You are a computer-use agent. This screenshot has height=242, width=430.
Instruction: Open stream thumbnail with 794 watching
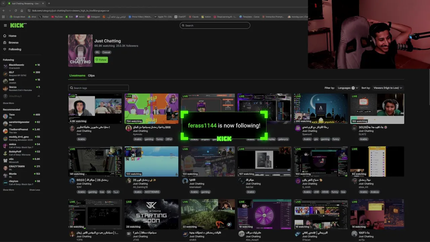(152, 109)
